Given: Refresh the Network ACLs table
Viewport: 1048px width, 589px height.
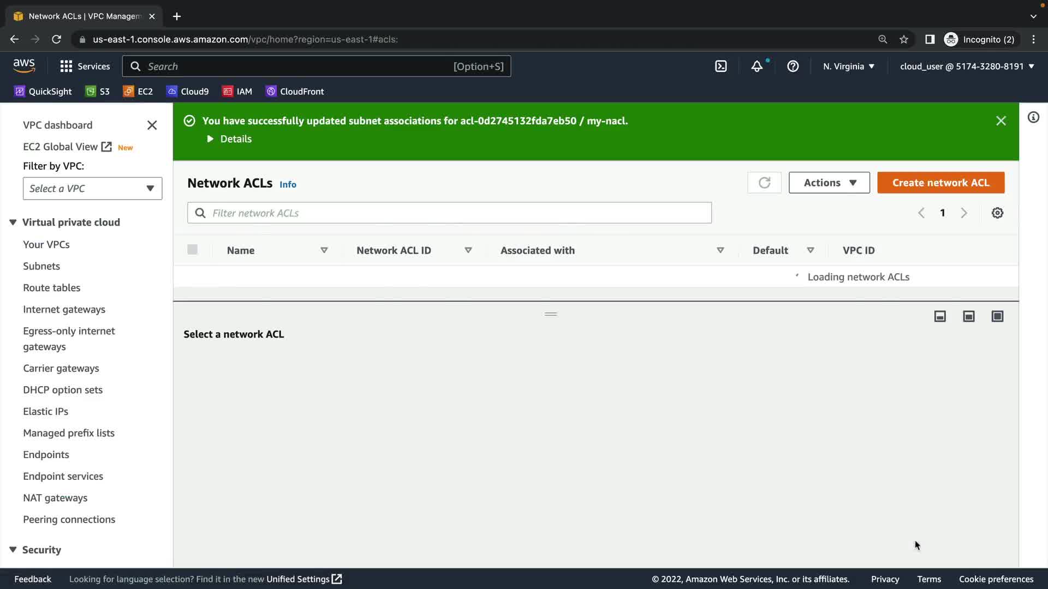Looking at the screenshot, I should [x=764, y=183].
